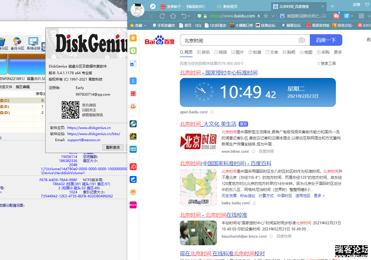This screenshot has height=260, width=371.
Task: Expand the arrow next to open.baidu.com
Action: [x=212, y=112]
